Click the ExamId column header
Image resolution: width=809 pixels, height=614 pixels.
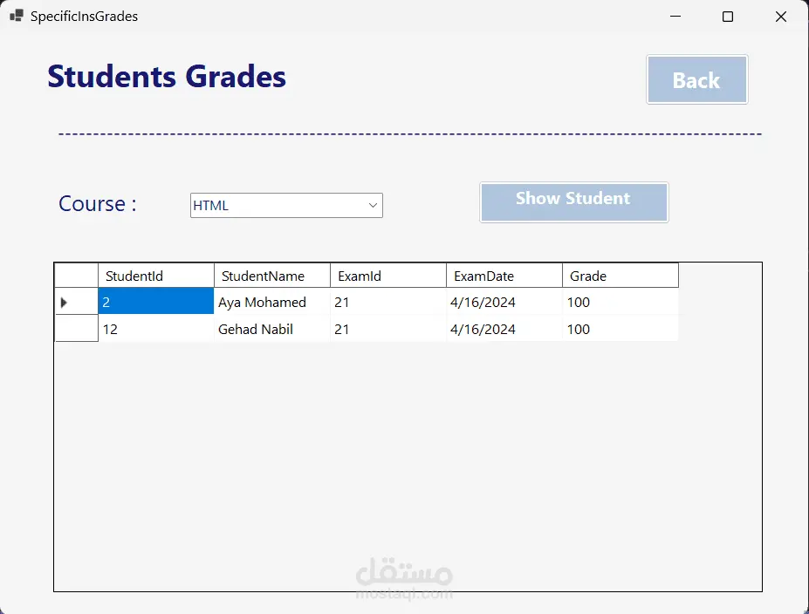coord(388,276)
